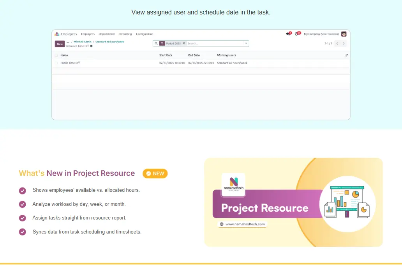The height and width of the screenshot is (269, 402).
Task: Check the Public Time Off row checkbox
Action: click(56, 63)
